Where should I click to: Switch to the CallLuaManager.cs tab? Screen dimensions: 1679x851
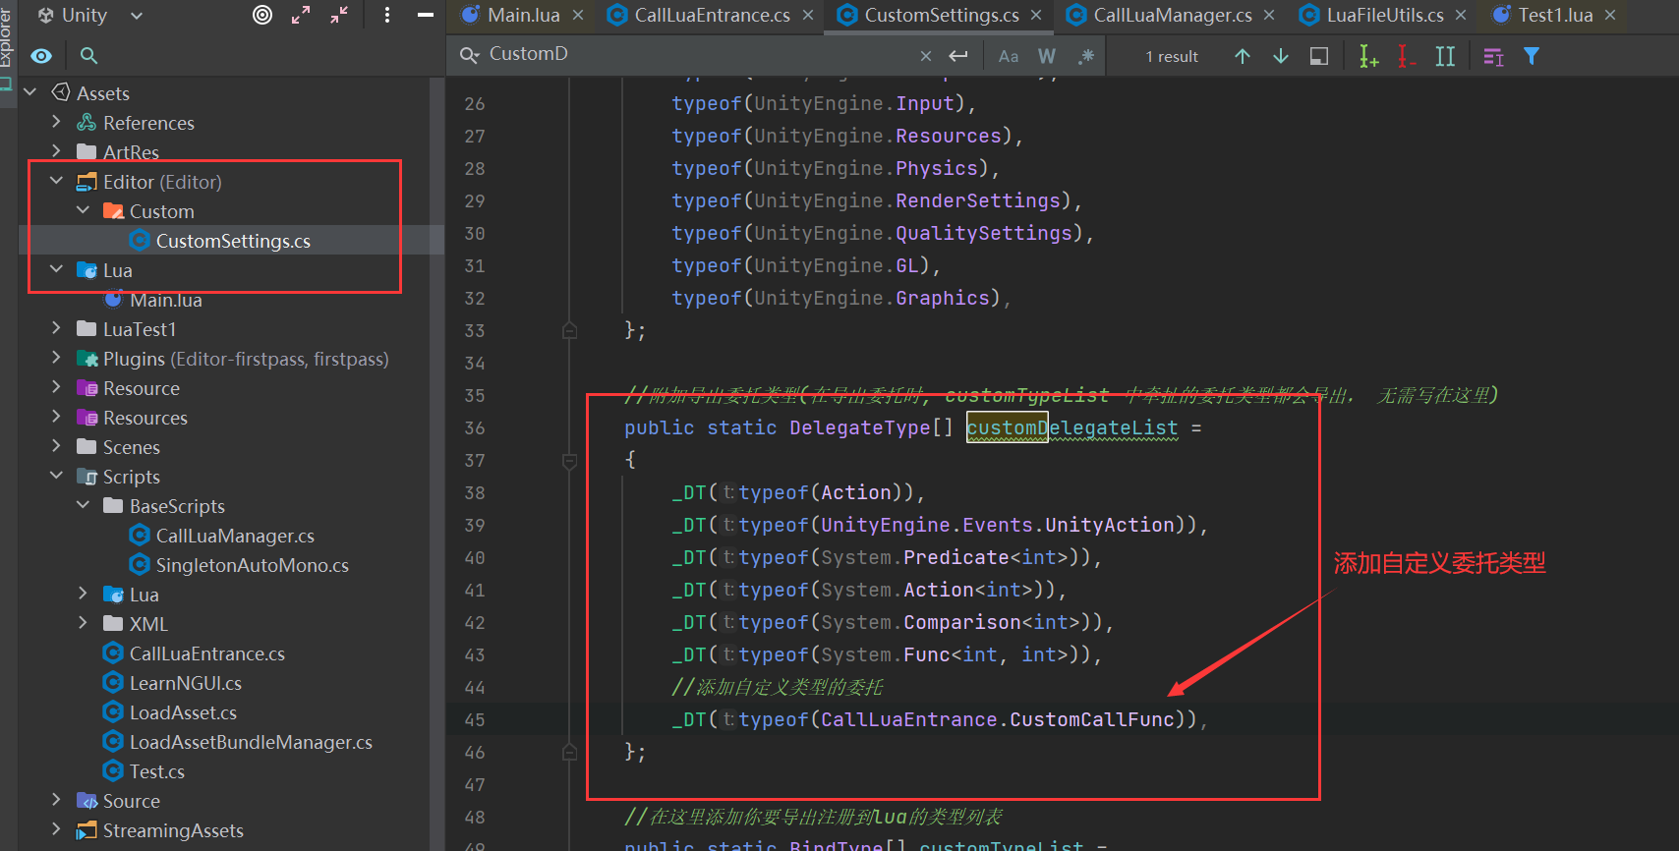pyautogui.click(x=1172, y=15)
